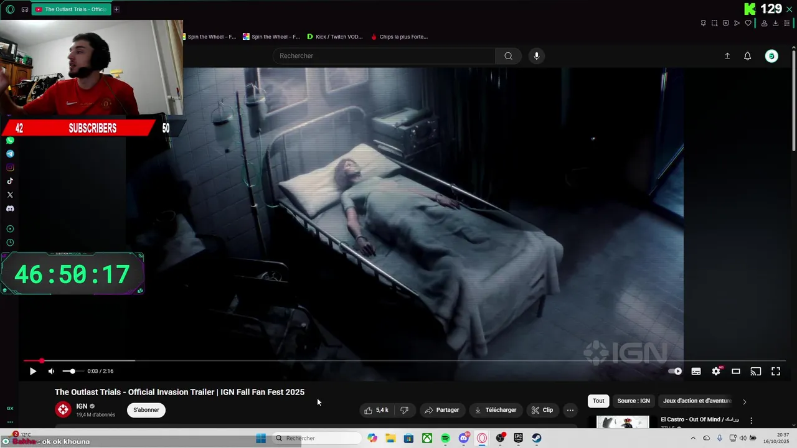The height and width of the screenshot is (448, 797).
Task: Toggle subtitles captions button
Action: pos(696,371)
